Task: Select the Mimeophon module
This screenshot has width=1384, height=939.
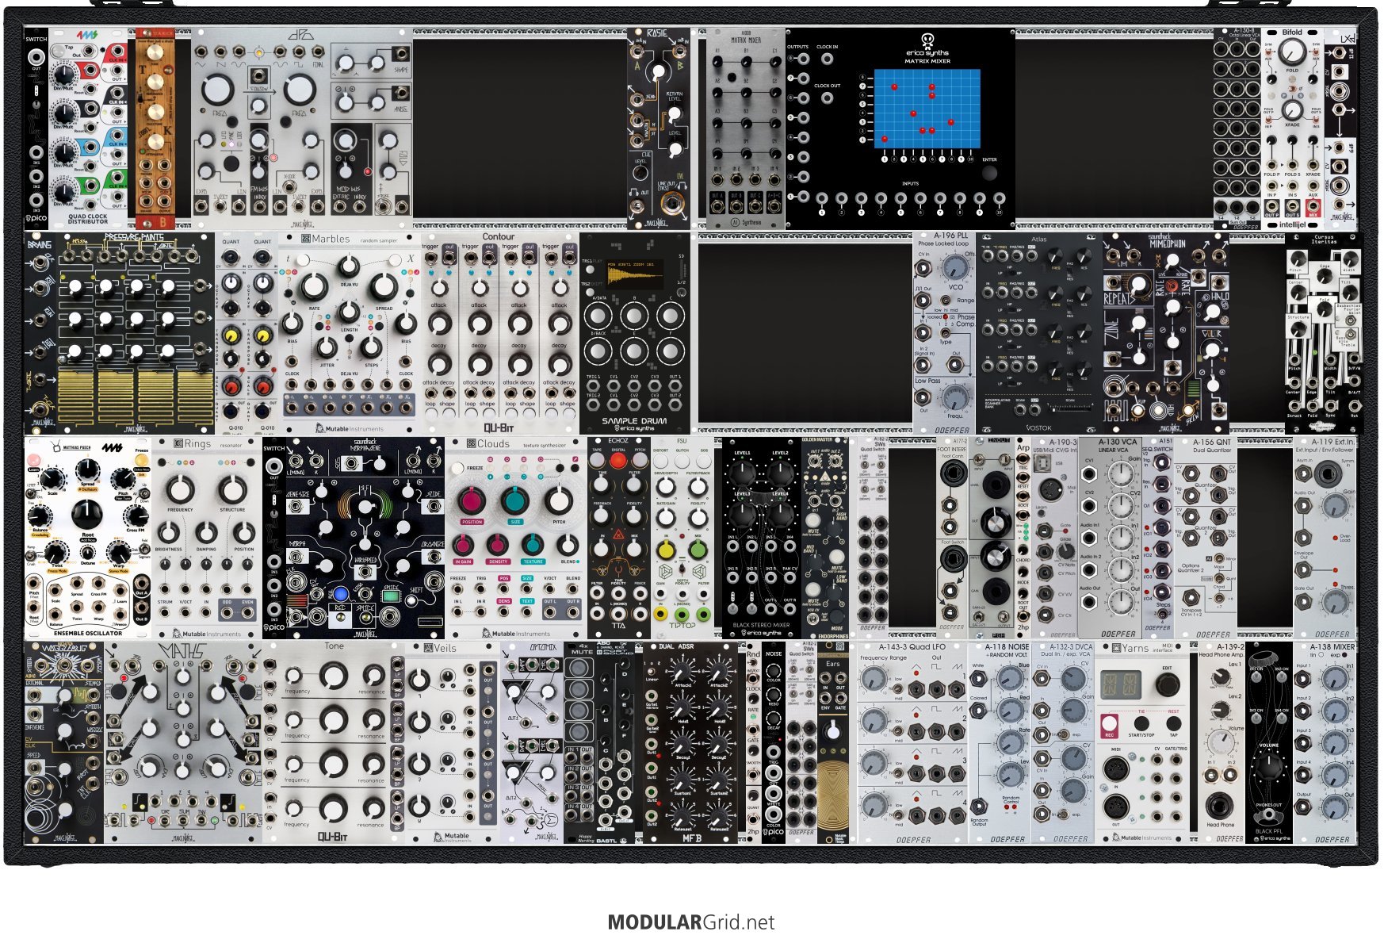Action: coord(1166,333)
